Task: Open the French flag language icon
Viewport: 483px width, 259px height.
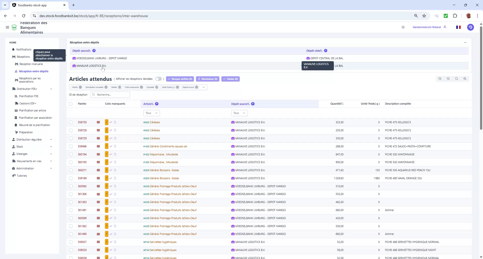Action: [458, 27]
